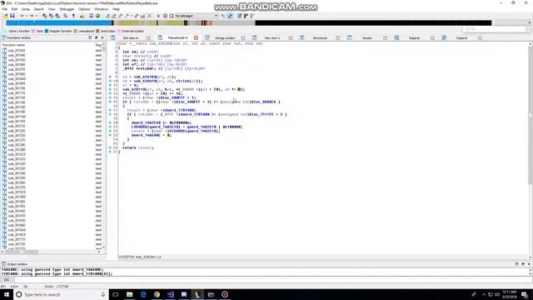The height and width of the screenshot is (300, 533).
Task: Jump back using the back arrow icon
Action: 22,16
